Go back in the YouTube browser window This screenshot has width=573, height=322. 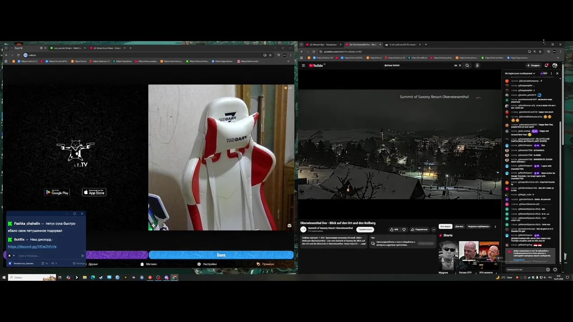point(301,51)
